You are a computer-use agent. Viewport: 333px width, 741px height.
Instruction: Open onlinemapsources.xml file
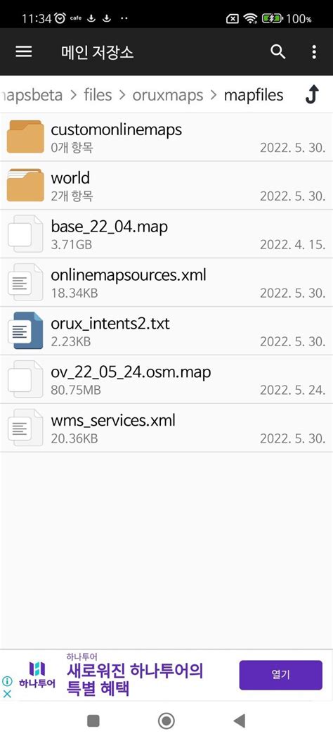tap(166, 283)
